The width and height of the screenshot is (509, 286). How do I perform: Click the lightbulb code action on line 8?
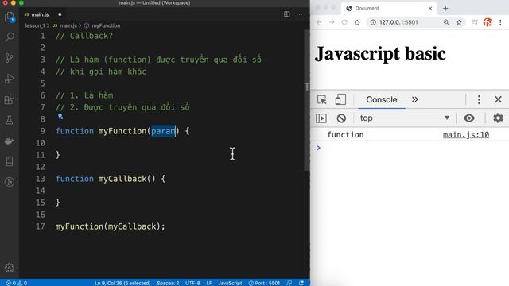pyautogui.click(x=60, y=117)
